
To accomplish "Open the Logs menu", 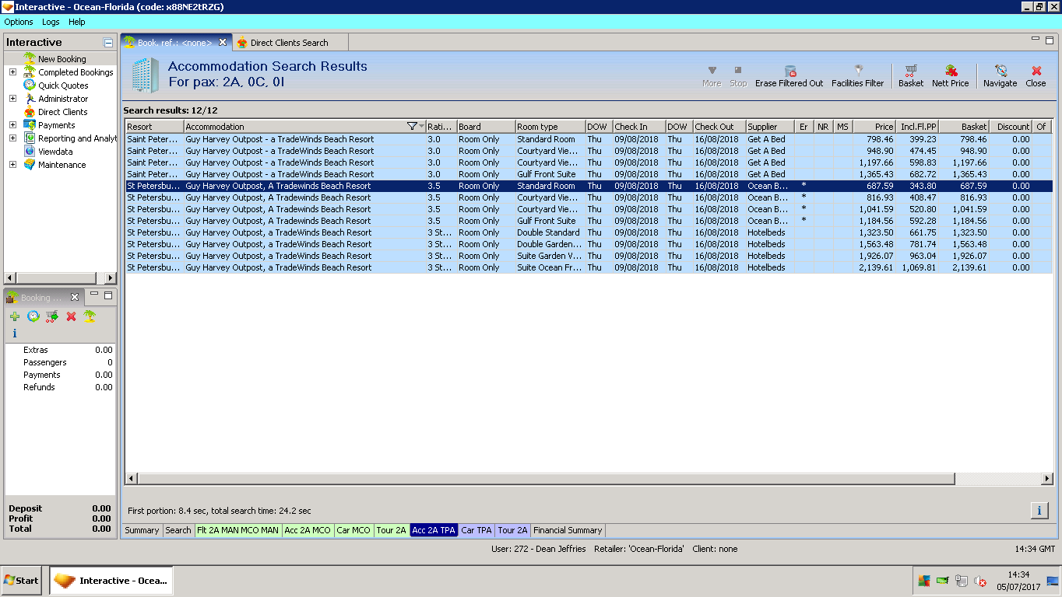I will pos(51,22).
